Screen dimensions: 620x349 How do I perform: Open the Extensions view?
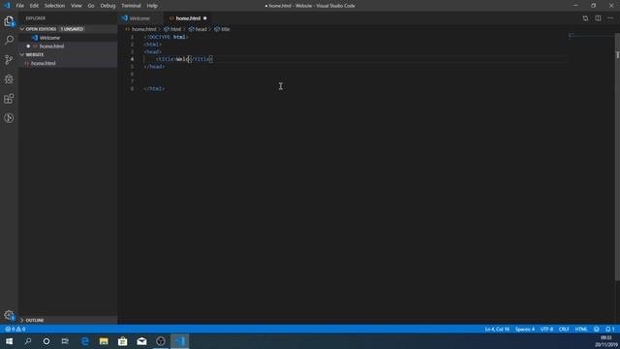[x=9, y=99]
